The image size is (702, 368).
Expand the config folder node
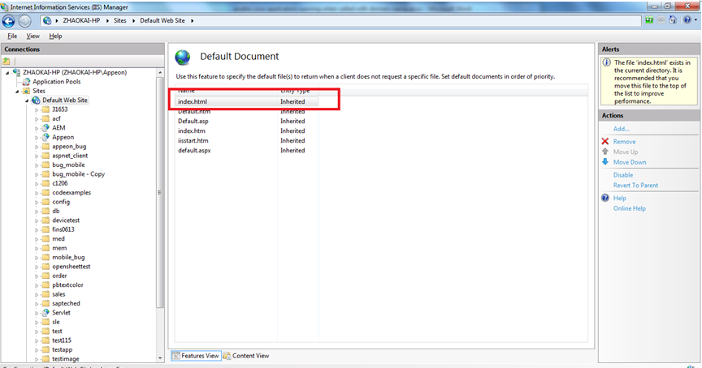37,202
